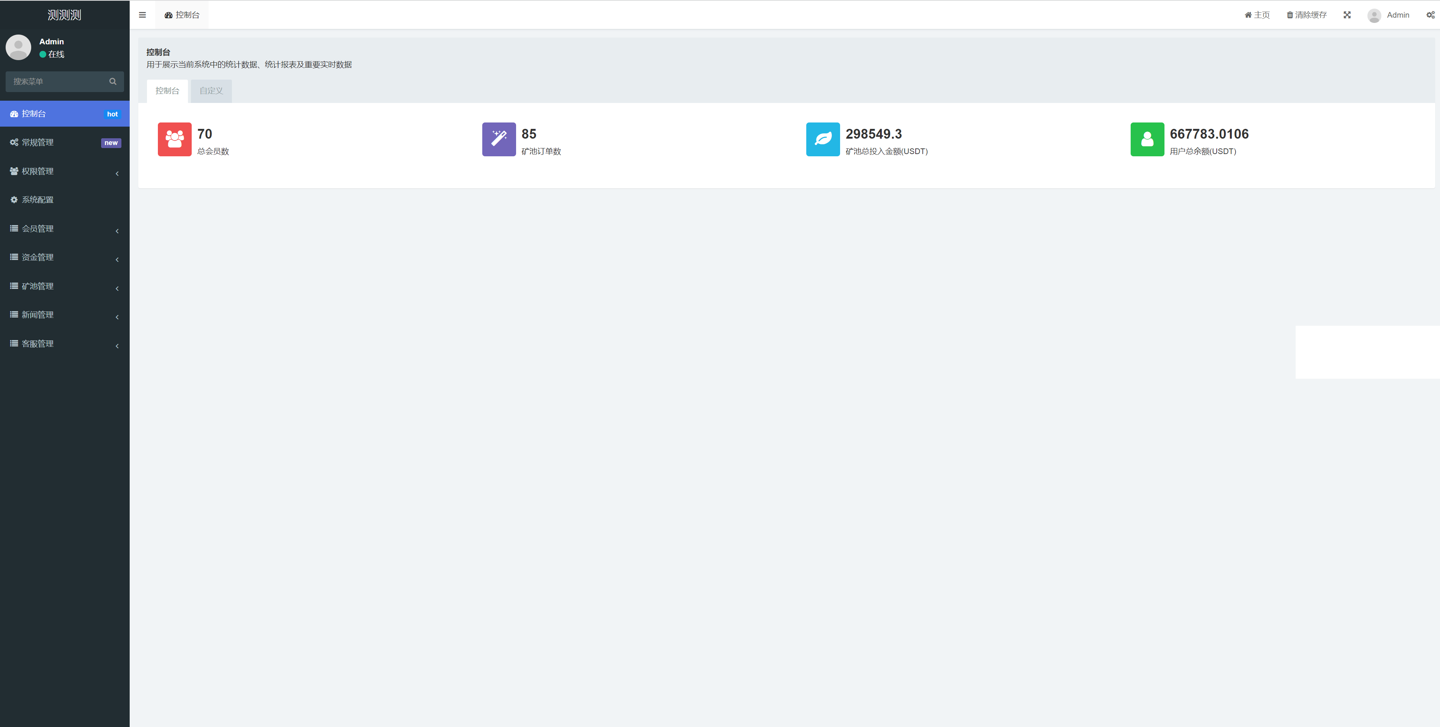Viewport: 1440px width, 727px height.
Task: Click the blue leaf investment icon
Action: (822, 139)
